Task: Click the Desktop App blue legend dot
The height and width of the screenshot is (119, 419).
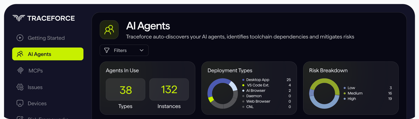Action: [x=243, y=80]
